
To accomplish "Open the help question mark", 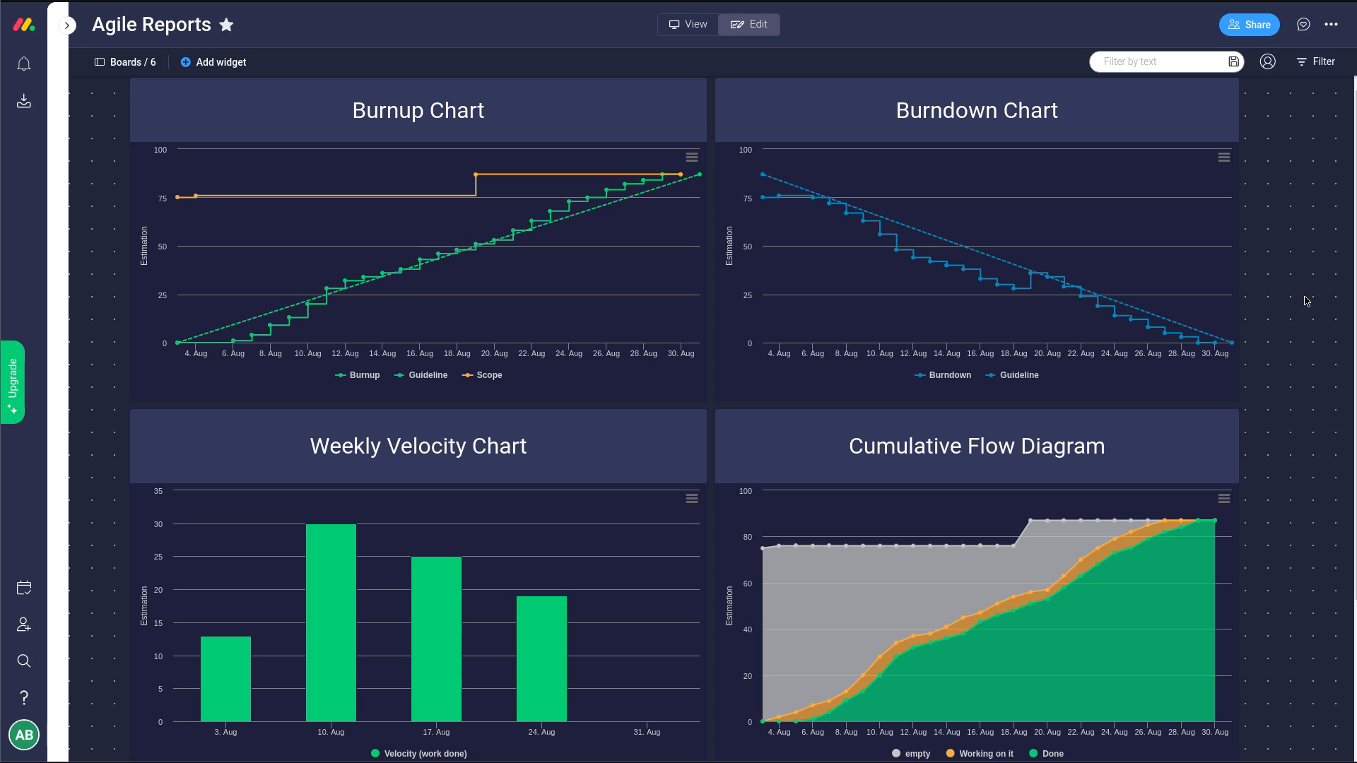I will [23, 698].
